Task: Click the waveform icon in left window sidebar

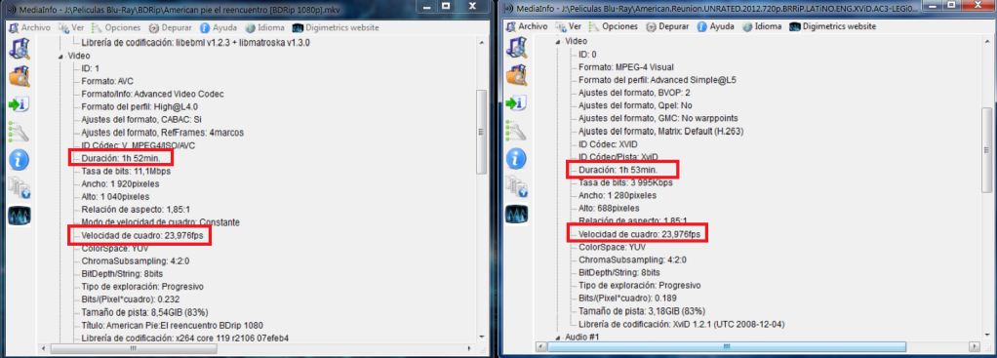Action: 20,216
